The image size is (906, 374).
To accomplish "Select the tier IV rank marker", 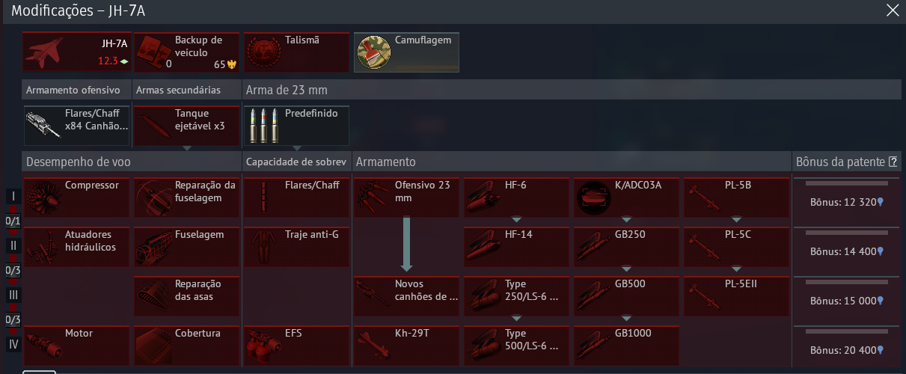I will (x=13, y=345).
